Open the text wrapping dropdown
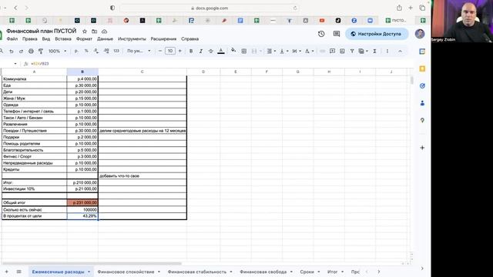Screen dimensions: 493x277 tap(296, 52)
